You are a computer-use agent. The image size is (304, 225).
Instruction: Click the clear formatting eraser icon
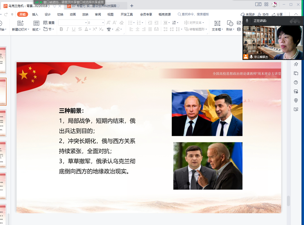(x=121, y=23)
